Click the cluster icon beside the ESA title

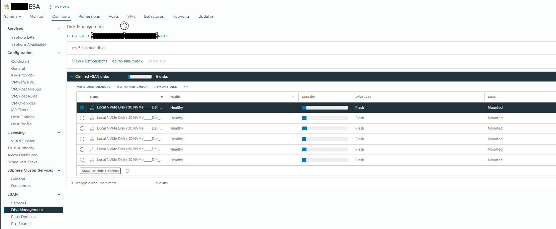tap(6, 7)
